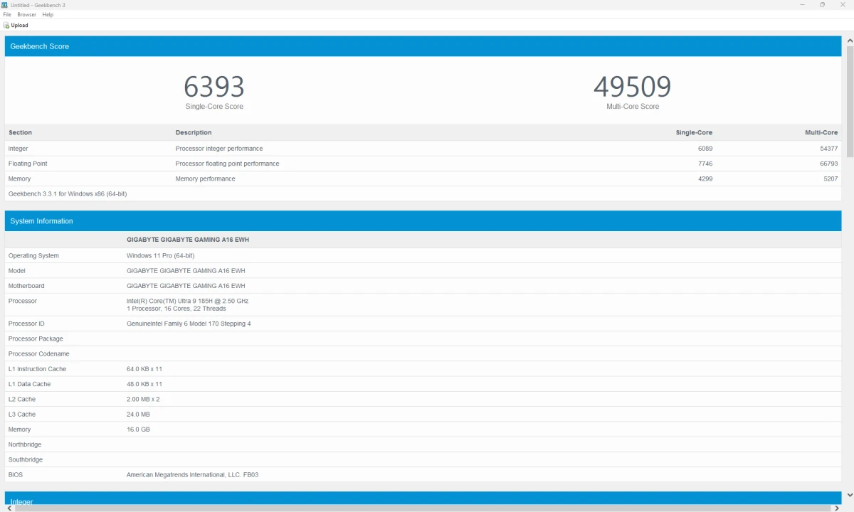Image resolution: width=854 pixels, height=512 pixels.
Task: Open the File menu
Action: 7,14
